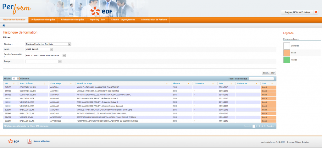Click the green Réalisé legend color swatch
This screenshot has height=148, width=322.
[286, 60]
